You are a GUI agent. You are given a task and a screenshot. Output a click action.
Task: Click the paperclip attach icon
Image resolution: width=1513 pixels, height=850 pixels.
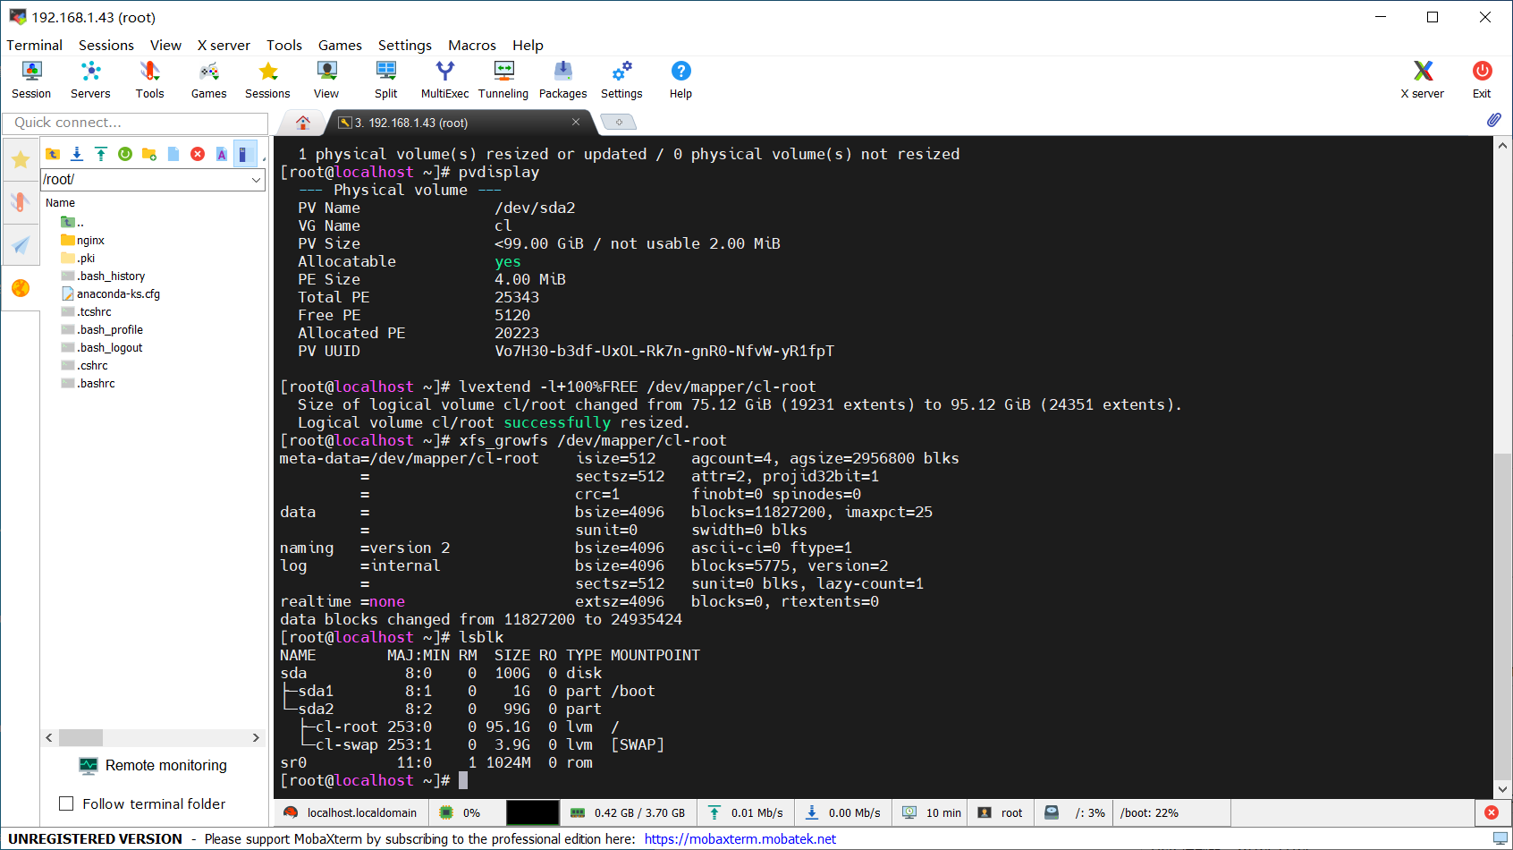pyautogui.click(x=1494, y=120)
